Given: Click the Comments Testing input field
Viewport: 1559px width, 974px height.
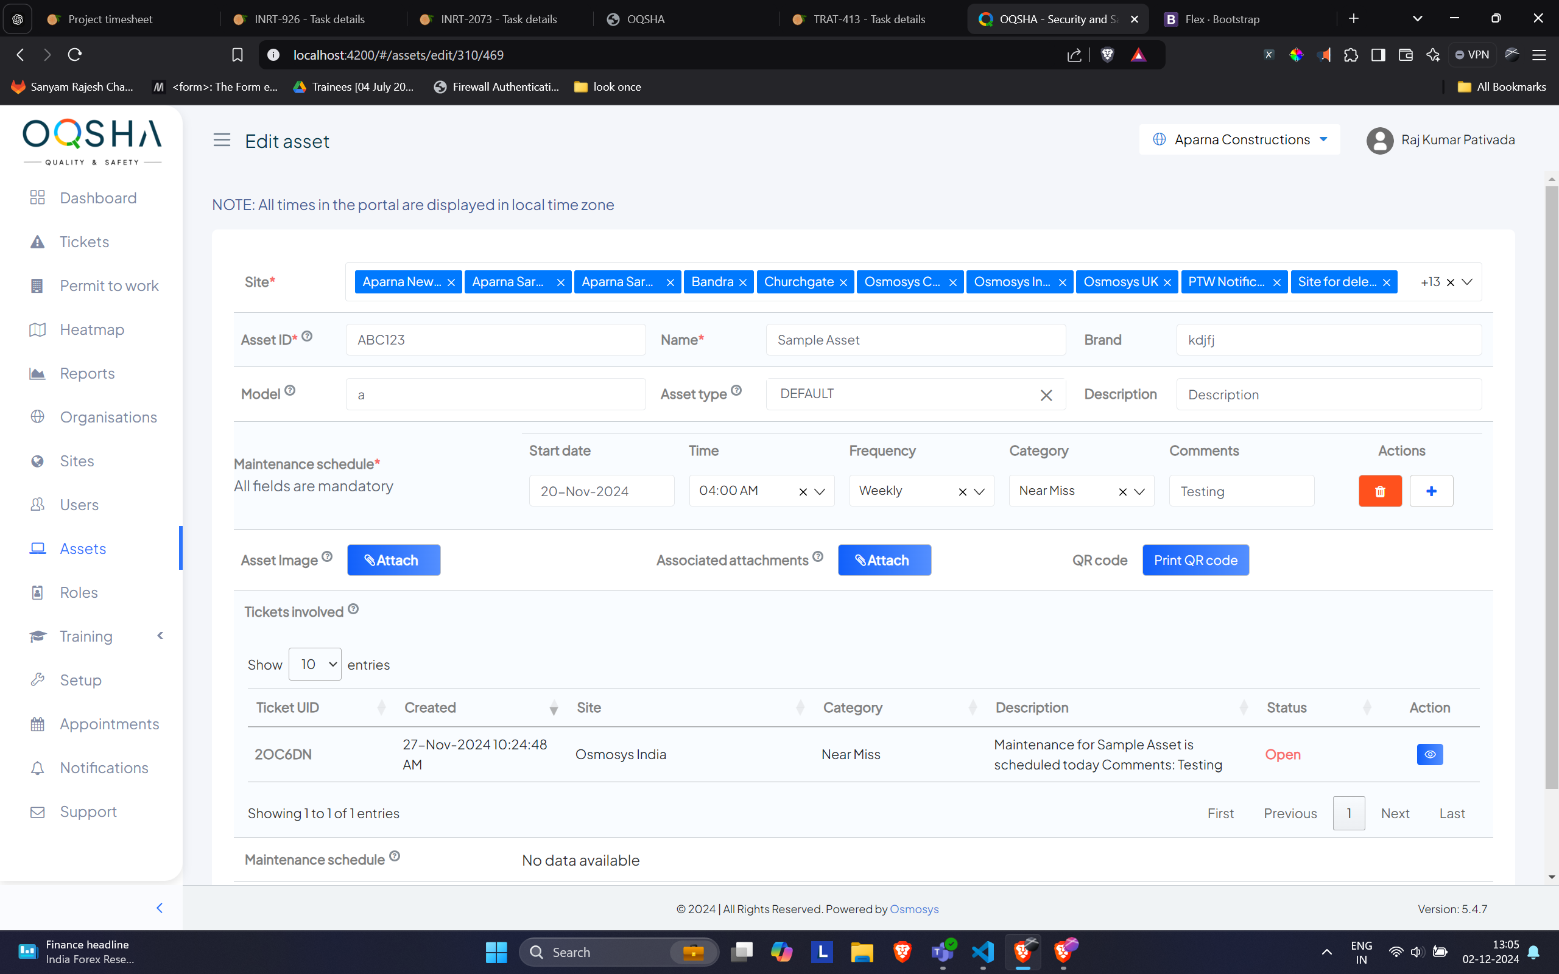Looking at the screenshot, I should (x=1241, y=491).
